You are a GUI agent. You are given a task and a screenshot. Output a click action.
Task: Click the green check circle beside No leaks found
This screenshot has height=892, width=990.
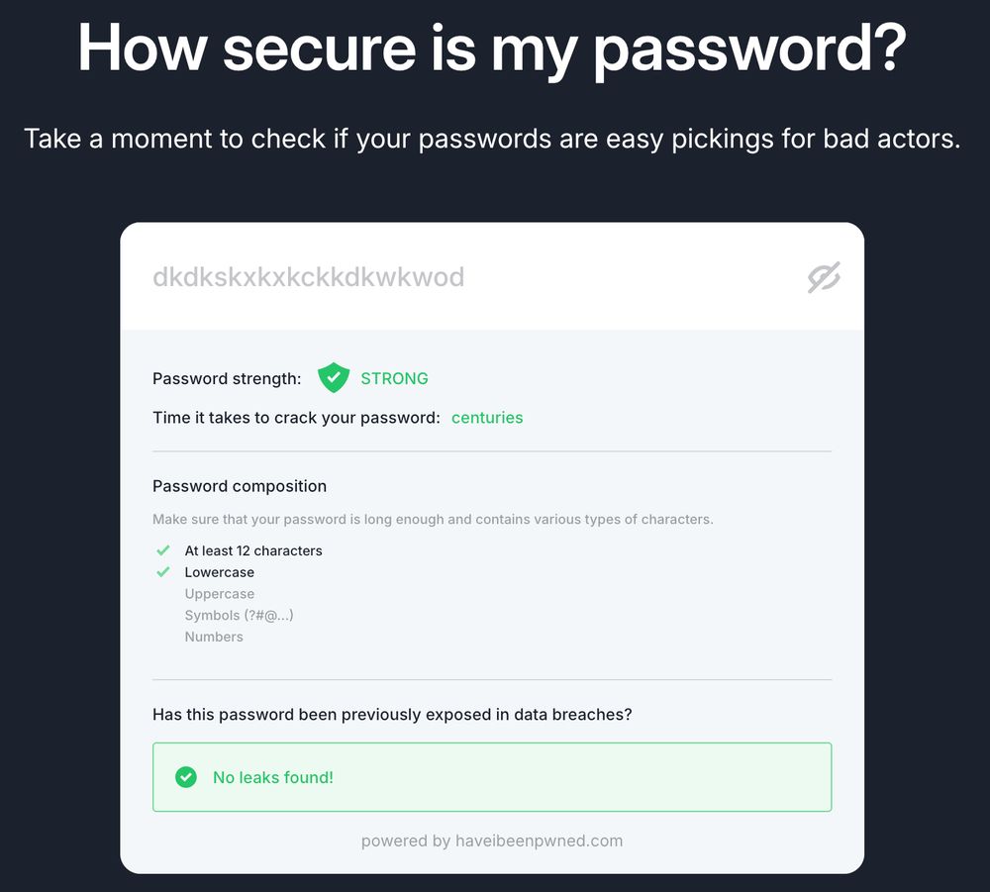point(186,777)
